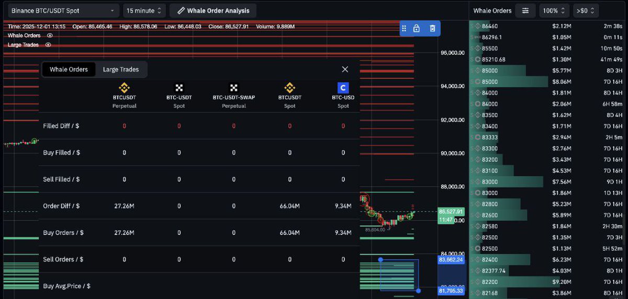Select the 82168 order worth $3.86M
Viewport: 628px width, 299px height.
pyautogui.click(x=548, y=293)
